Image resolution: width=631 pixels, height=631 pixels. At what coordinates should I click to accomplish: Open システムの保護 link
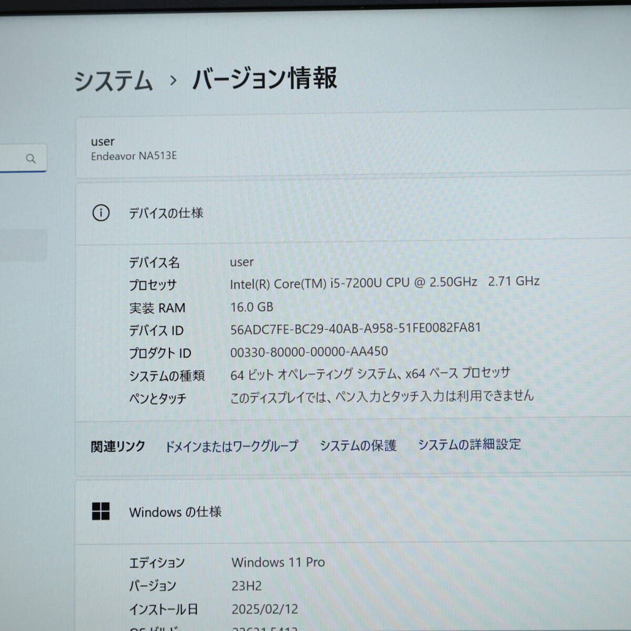tap(358, 445)
